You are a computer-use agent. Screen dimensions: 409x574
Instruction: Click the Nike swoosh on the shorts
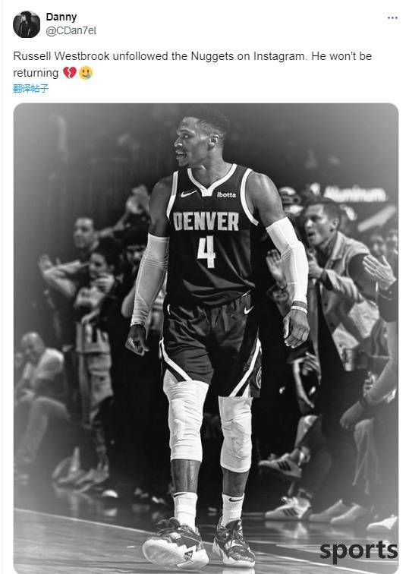click(248, 311)
